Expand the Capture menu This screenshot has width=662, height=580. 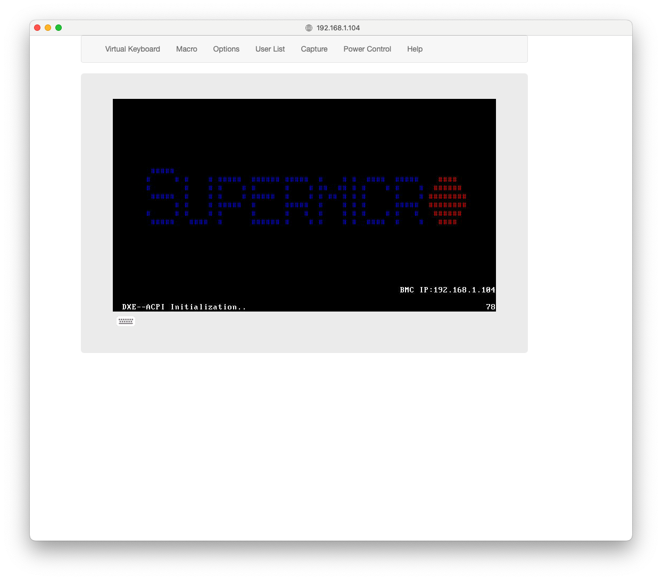pos(314,49)
